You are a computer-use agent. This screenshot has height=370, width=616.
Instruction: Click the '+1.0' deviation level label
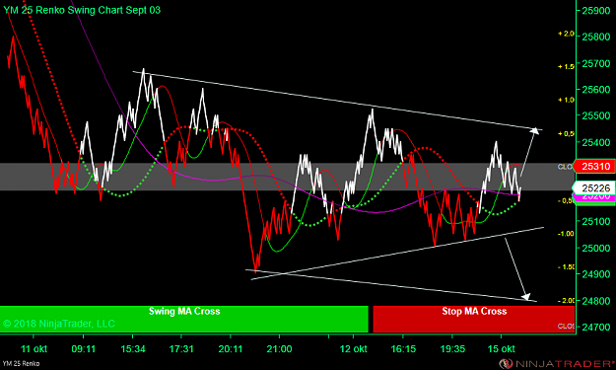[x=566, y=100]
